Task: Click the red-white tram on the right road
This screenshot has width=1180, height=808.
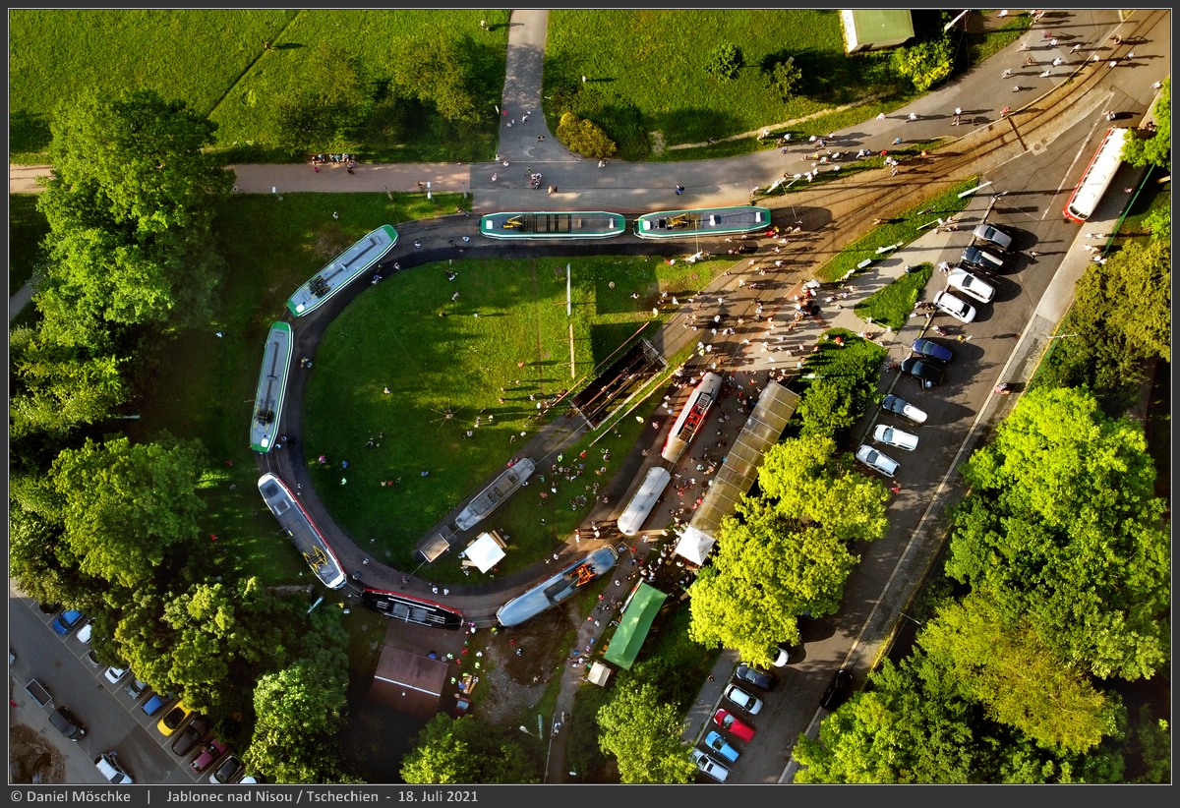Action: point(1095,175)
